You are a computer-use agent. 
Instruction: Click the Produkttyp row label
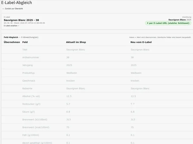coord(28,73)
